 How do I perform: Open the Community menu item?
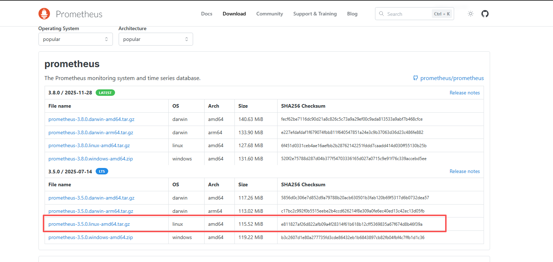coord(269,14)
